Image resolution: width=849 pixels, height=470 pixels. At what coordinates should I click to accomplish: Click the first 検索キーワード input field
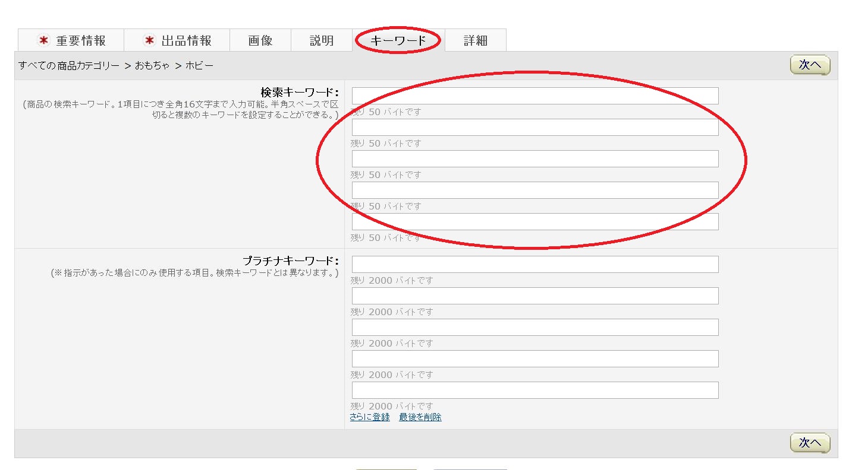point(534,95)
